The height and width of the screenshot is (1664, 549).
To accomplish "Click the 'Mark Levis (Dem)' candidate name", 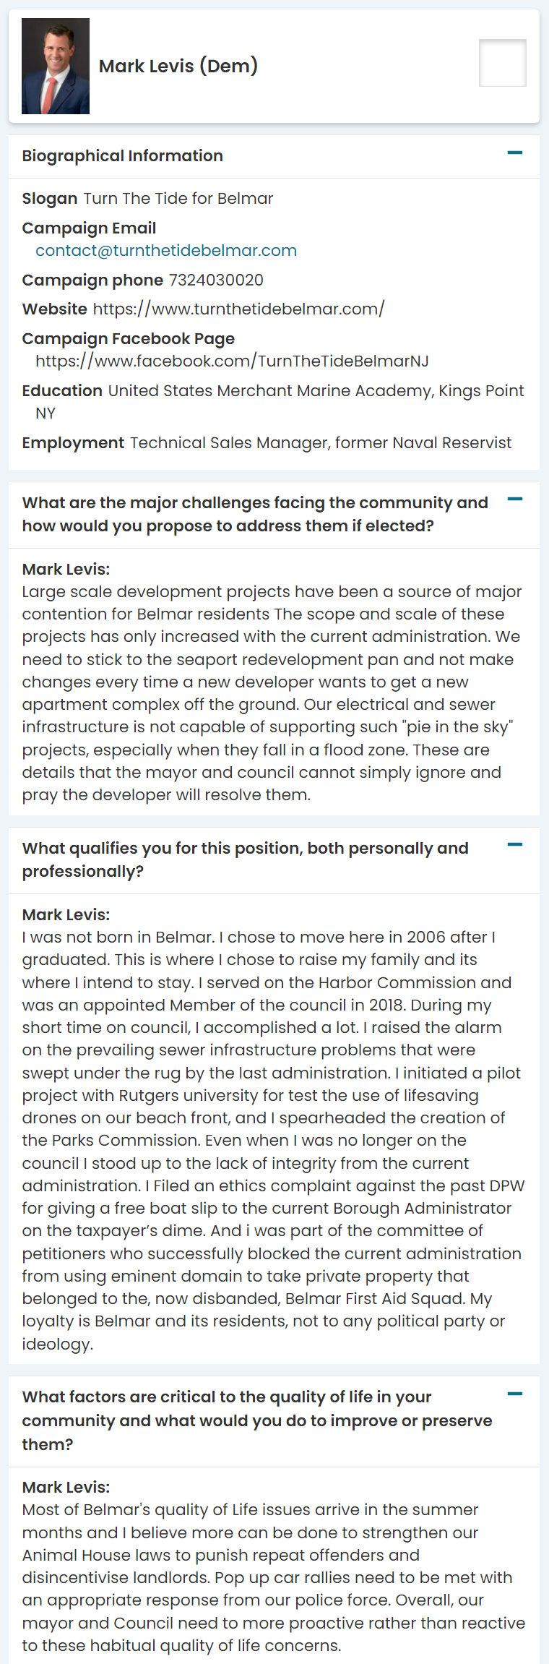I will click(178, 66).
